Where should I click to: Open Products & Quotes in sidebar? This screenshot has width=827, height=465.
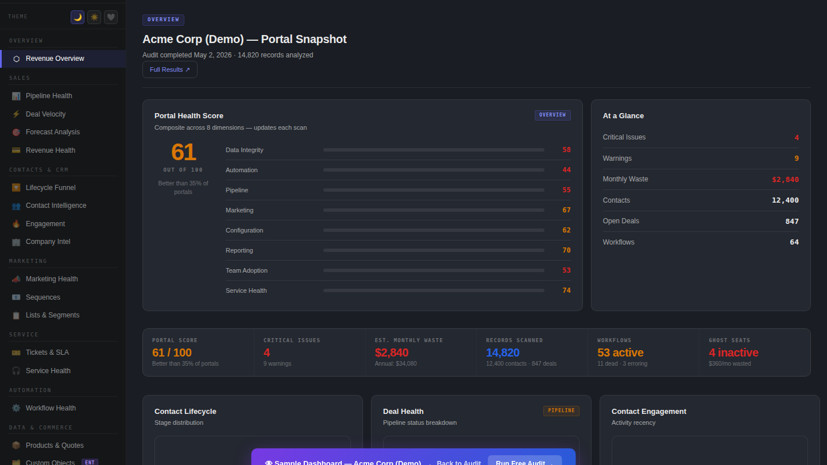(x=63, y=445)
